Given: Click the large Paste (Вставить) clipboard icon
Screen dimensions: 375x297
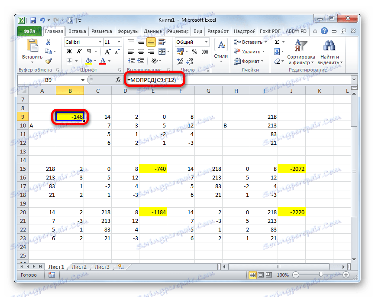Looking at the screenshot, I should pyautogui.click(x=32, y=46).
